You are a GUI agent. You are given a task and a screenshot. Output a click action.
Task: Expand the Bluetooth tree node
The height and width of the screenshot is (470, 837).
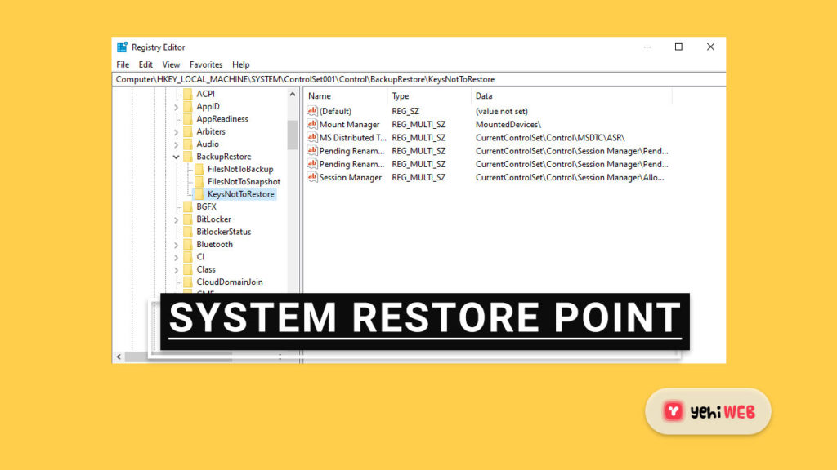177,245
